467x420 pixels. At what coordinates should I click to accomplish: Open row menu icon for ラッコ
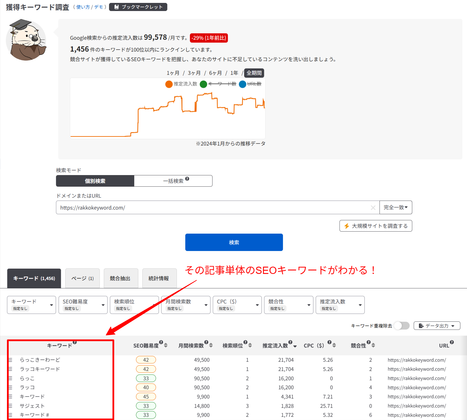(x=10, y=387)
